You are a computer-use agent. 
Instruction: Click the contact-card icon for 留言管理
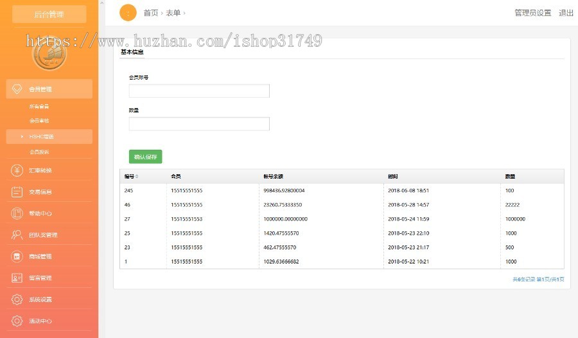point(17,278)
